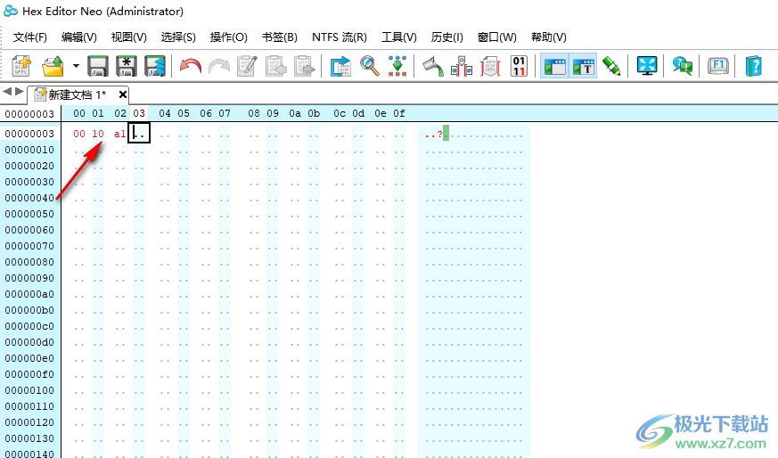Click the chat support bubbles icon
The height and width of the screenshot is (458, 778).
coord(683,66)
